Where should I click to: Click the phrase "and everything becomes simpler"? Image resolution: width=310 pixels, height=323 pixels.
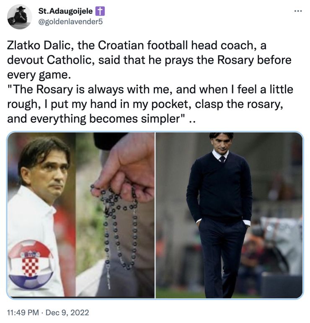click(96, 119)
